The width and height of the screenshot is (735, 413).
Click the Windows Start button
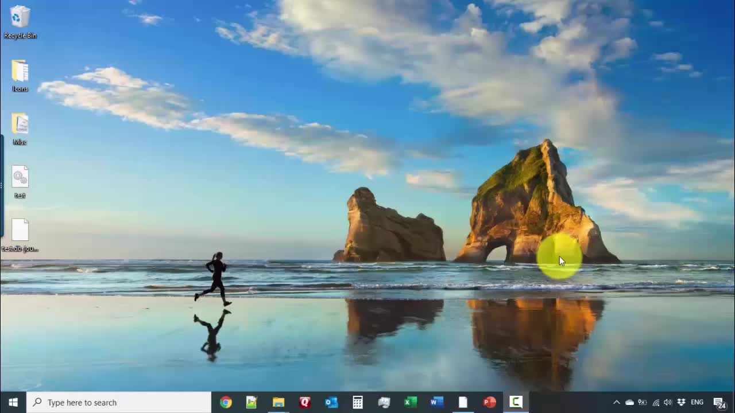click(13, 402)
